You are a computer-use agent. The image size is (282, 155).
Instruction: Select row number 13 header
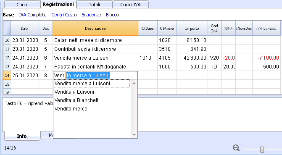pyautogui.click(x=7, y=66)
